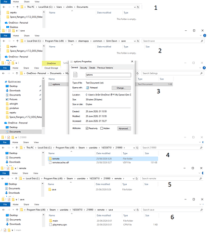Screen dimensions: 212x241
Task: Toggle the Read-only attribute checkbox
Action: point(87,128)
